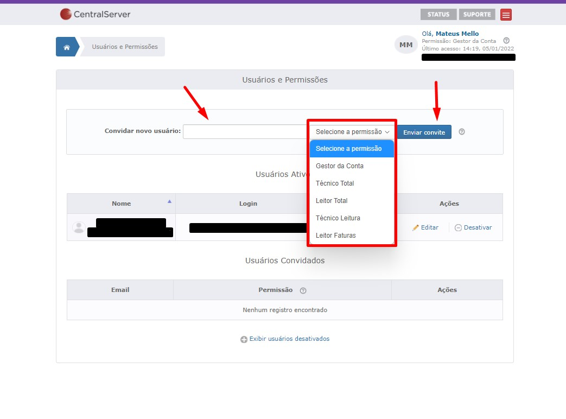Click the user avatar in active users row
The image size is (566, 419).
tap(79, 227)
